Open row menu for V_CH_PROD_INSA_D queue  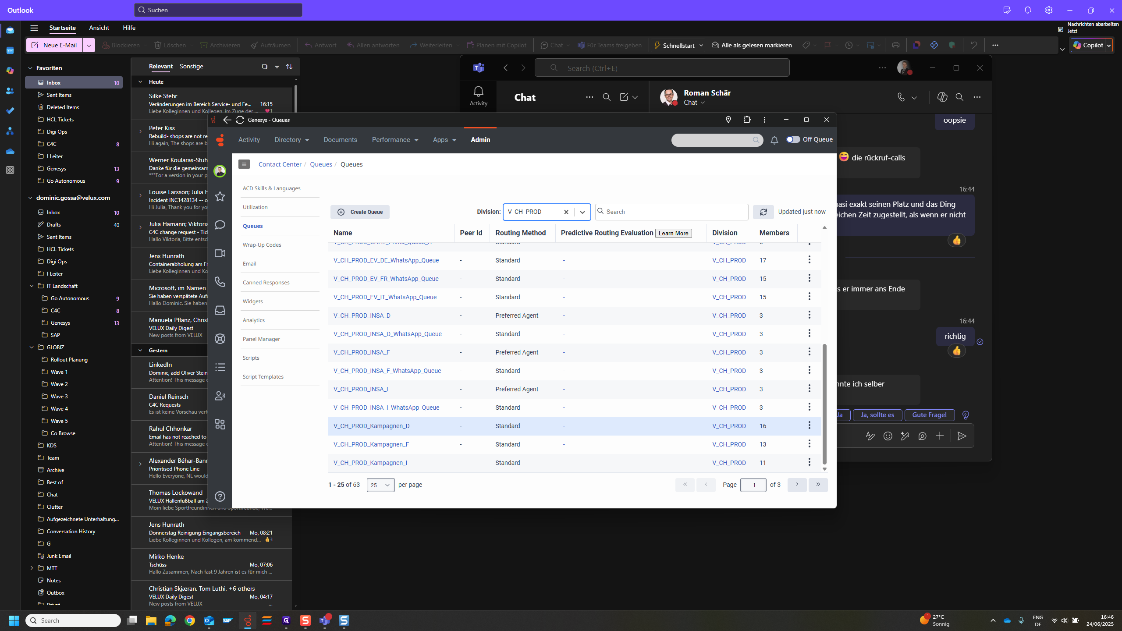(809, 315)
